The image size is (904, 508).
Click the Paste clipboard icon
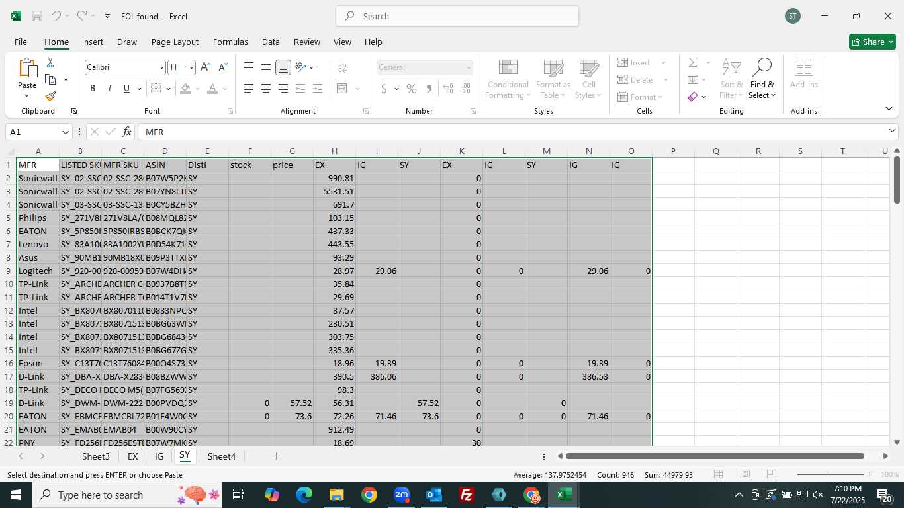[27, 68]
